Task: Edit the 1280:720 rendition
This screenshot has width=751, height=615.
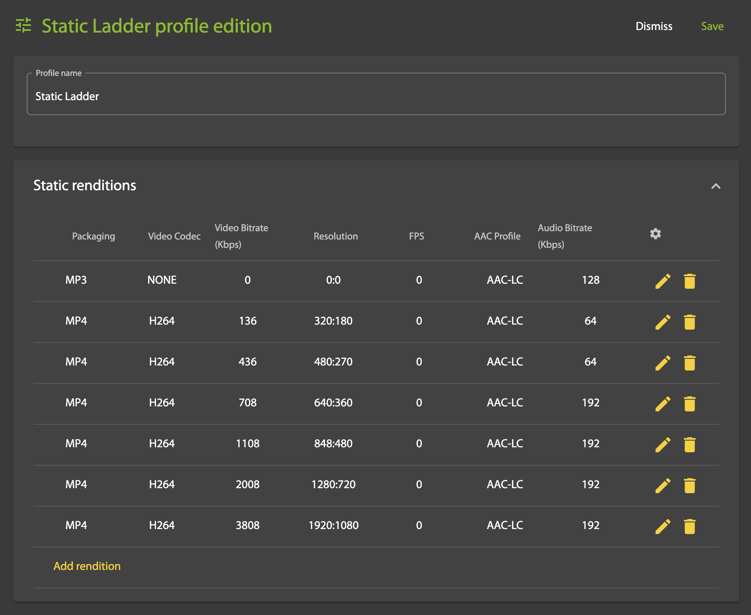Action: coord(663,485)
